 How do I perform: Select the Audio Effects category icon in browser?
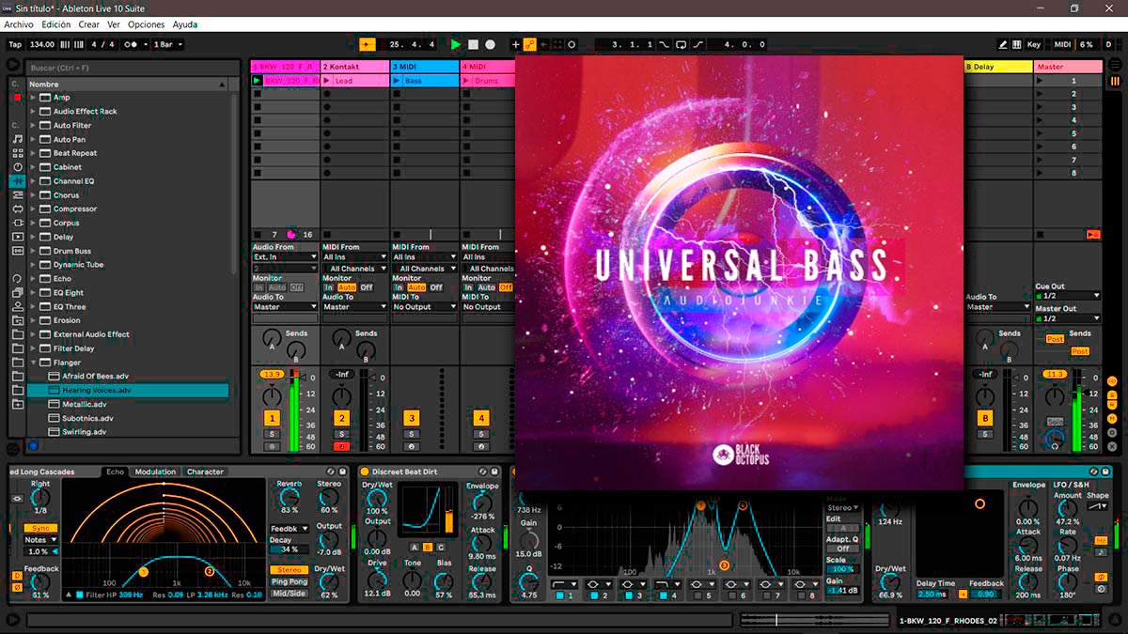18,180
